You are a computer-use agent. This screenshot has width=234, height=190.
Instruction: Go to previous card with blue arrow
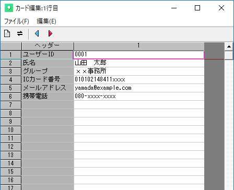click(37, 33)
